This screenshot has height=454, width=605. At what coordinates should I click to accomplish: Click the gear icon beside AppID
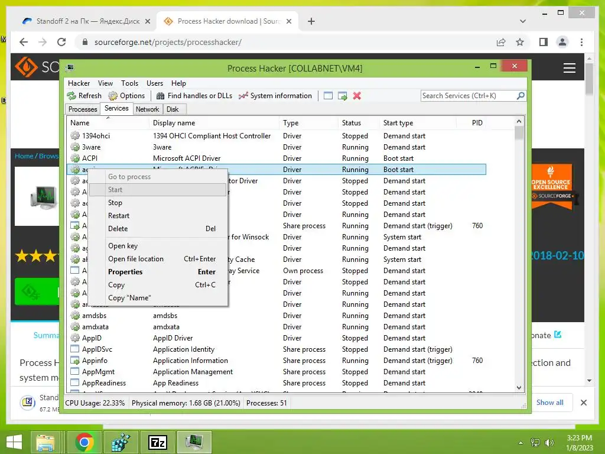[x=75, y=338]
